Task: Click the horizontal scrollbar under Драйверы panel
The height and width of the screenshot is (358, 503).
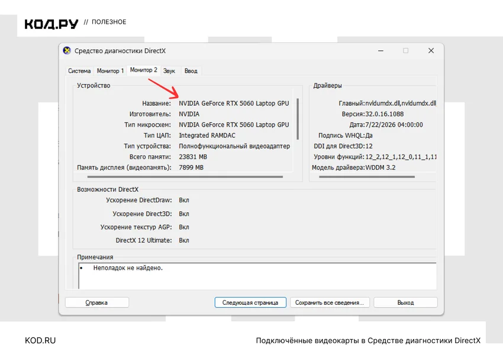Action: click(367, 177)
